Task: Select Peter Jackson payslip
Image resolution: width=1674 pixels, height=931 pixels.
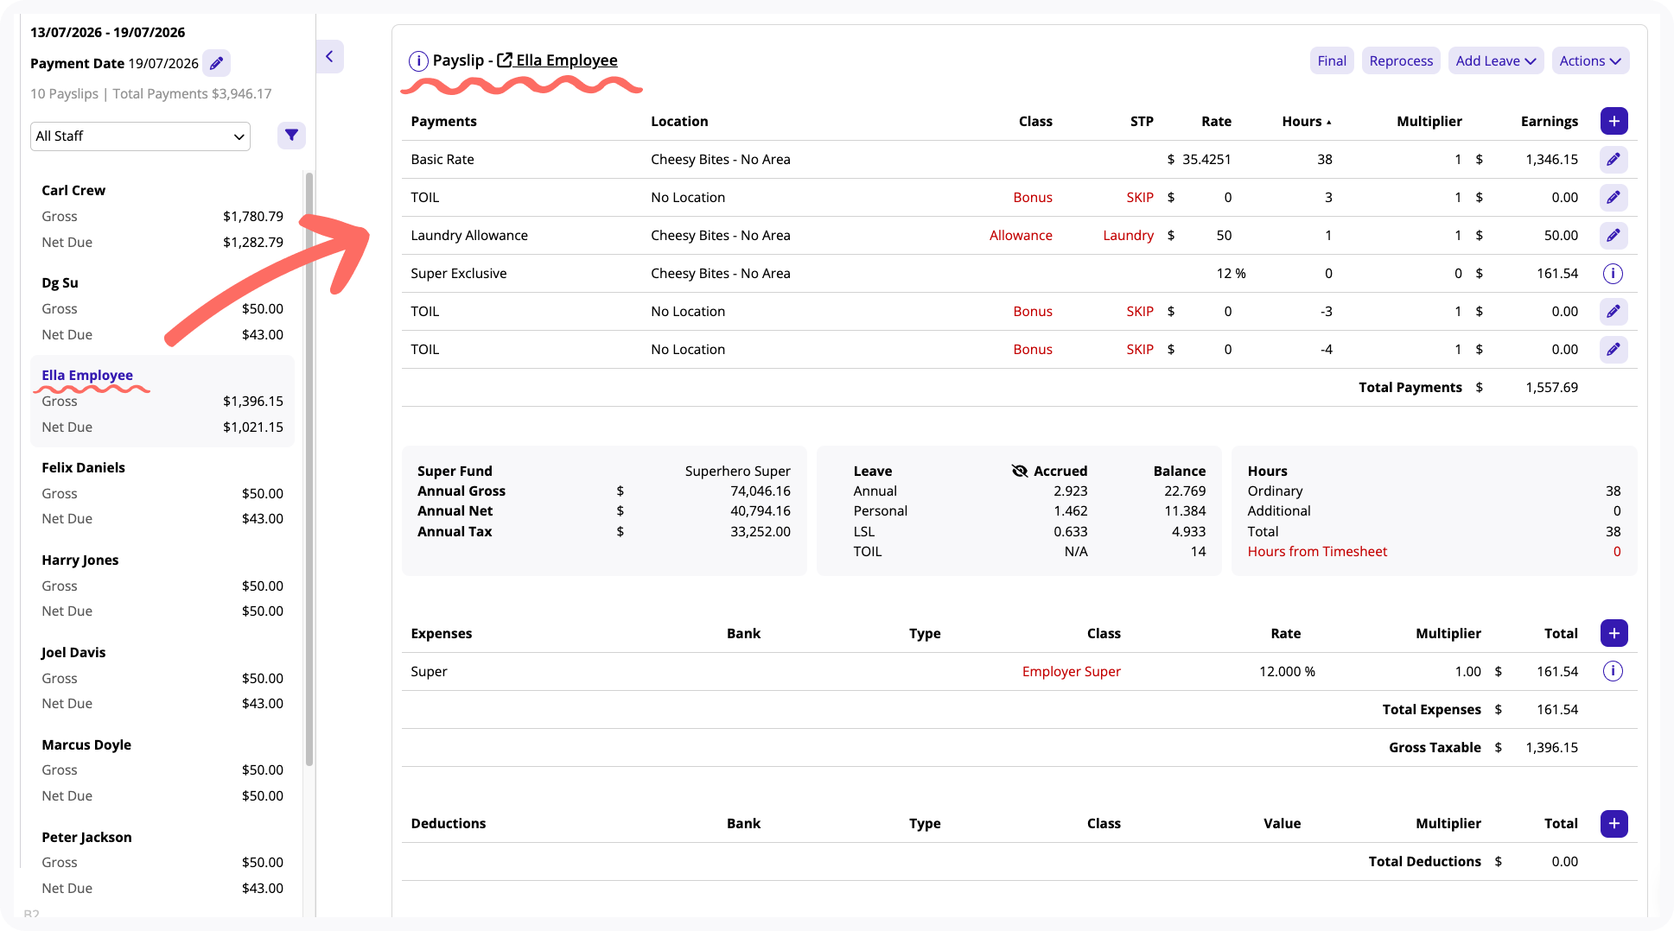Action: click(162, 863)
